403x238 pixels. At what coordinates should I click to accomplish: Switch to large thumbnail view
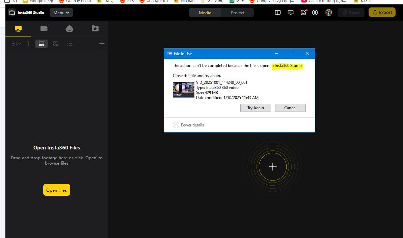42,44
